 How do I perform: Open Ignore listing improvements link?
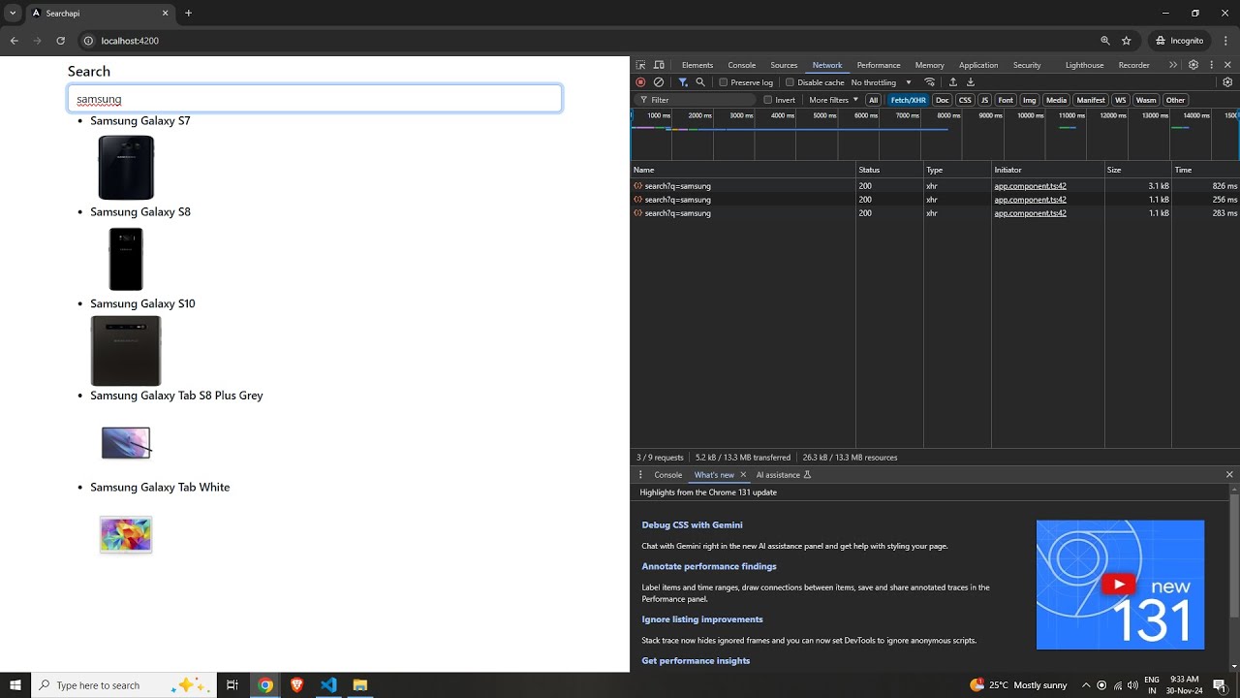click(702, 619)
